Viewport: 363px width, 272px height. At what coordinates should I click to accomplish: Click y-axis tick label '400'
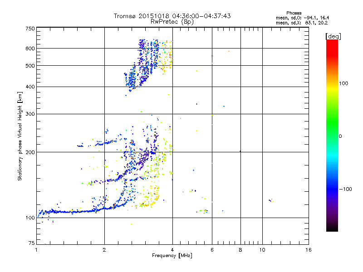[x=30, y=87]
